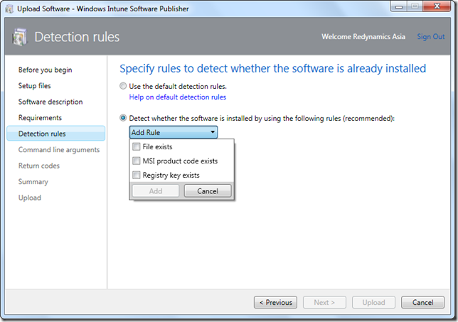Go to Software description step
Viewport: 458px width, 322px height.
50,102
